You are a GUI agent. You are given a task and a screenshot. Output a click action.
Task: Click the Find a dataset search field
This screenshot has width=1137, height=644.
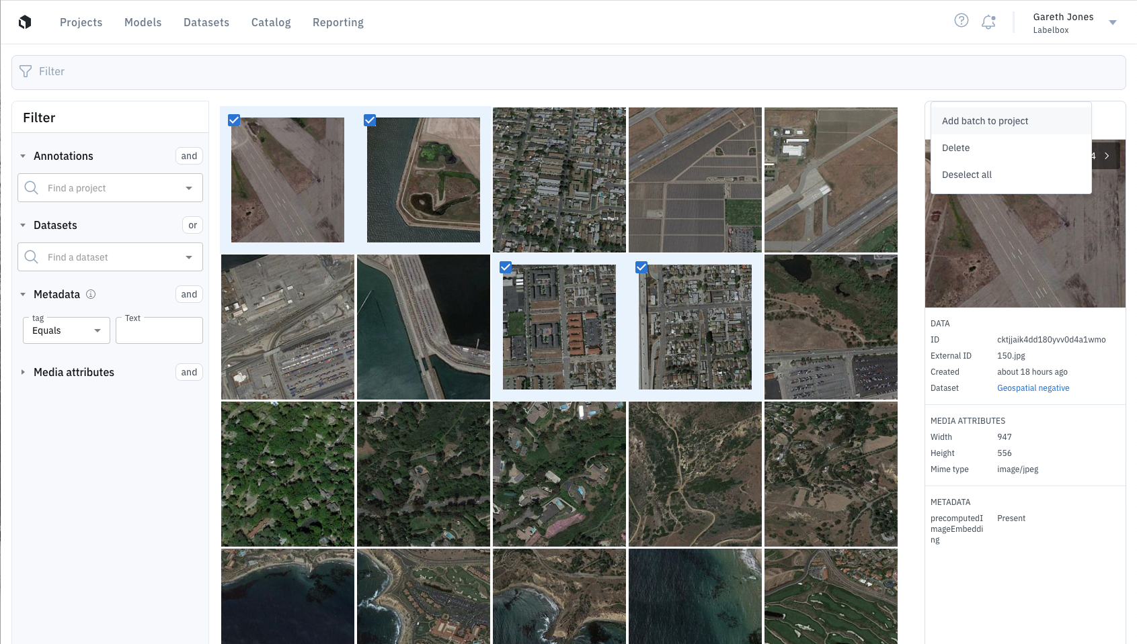click(110, 257)
